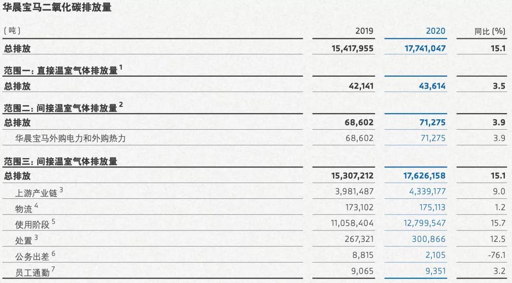
Task: Click the 物流 row label
Action: coord(24,208)
